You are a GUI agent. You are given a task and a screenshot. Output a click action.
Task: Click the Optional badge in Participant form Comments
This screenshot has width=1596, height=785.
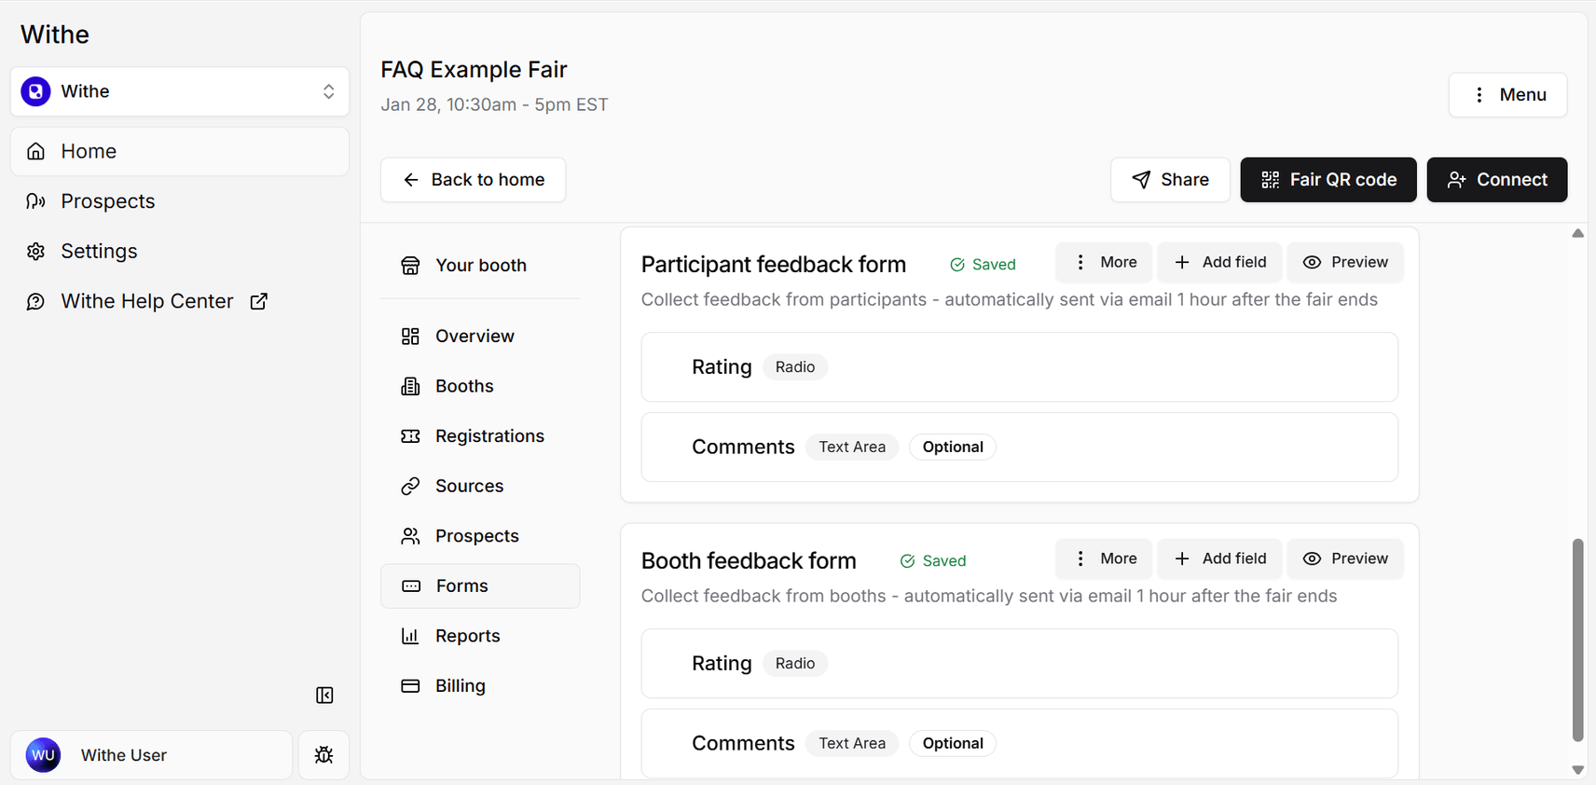[953, 448]
